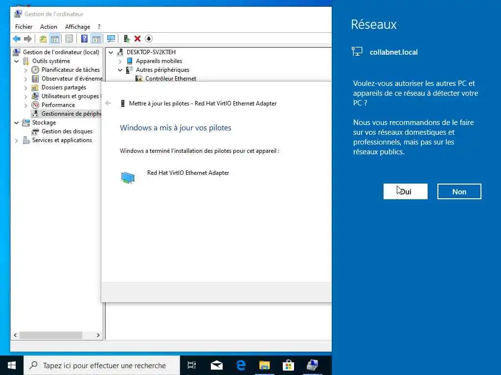Select Dossiers partagés in tree
501x375 pixels.
click(x=64, y=87)
